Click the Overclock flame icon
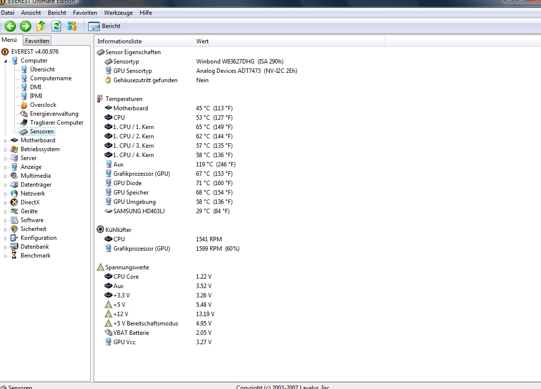This screenshot has width=541, height=389. 24,105
